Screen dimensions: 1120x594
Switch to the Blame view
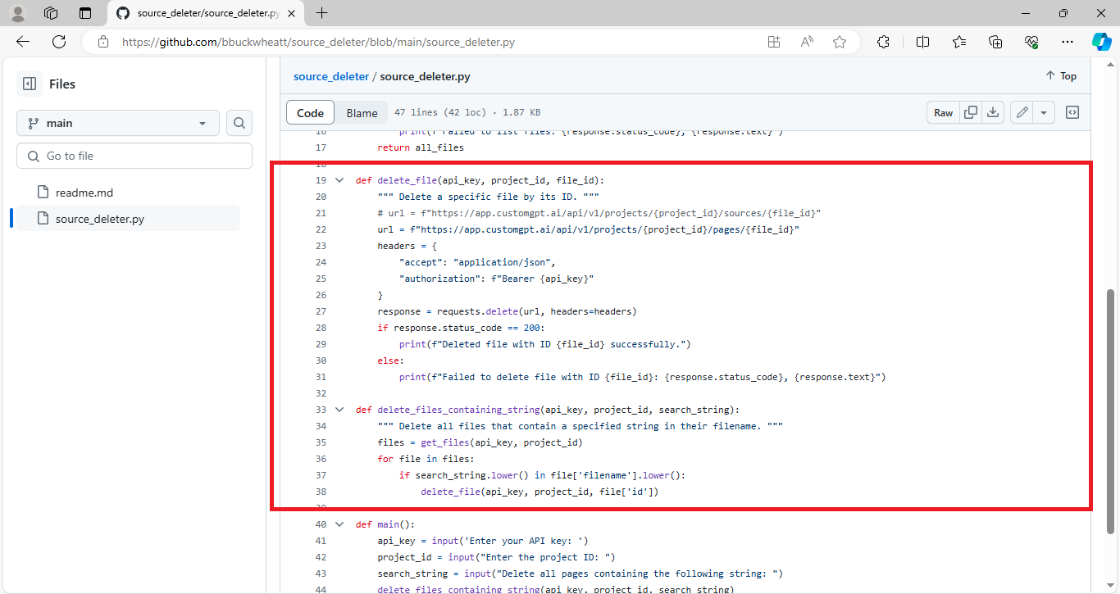pyautogui.click(x=362, y=111)
